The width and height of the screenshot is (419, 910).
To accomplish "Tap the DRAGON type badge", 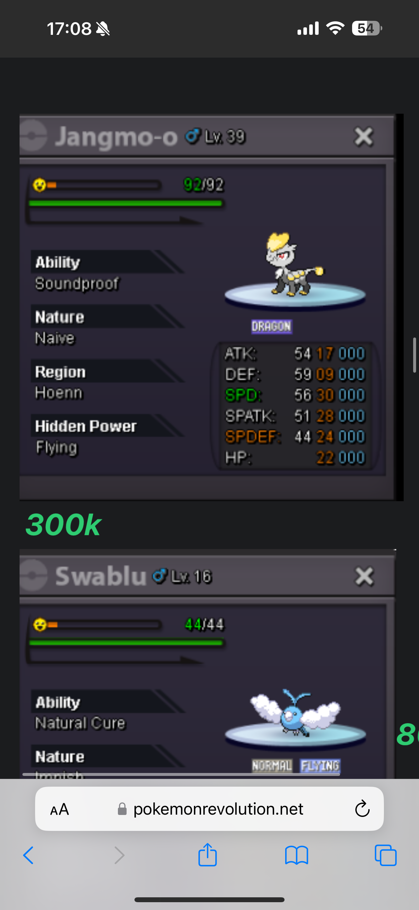I will click(x=271, y=326).
